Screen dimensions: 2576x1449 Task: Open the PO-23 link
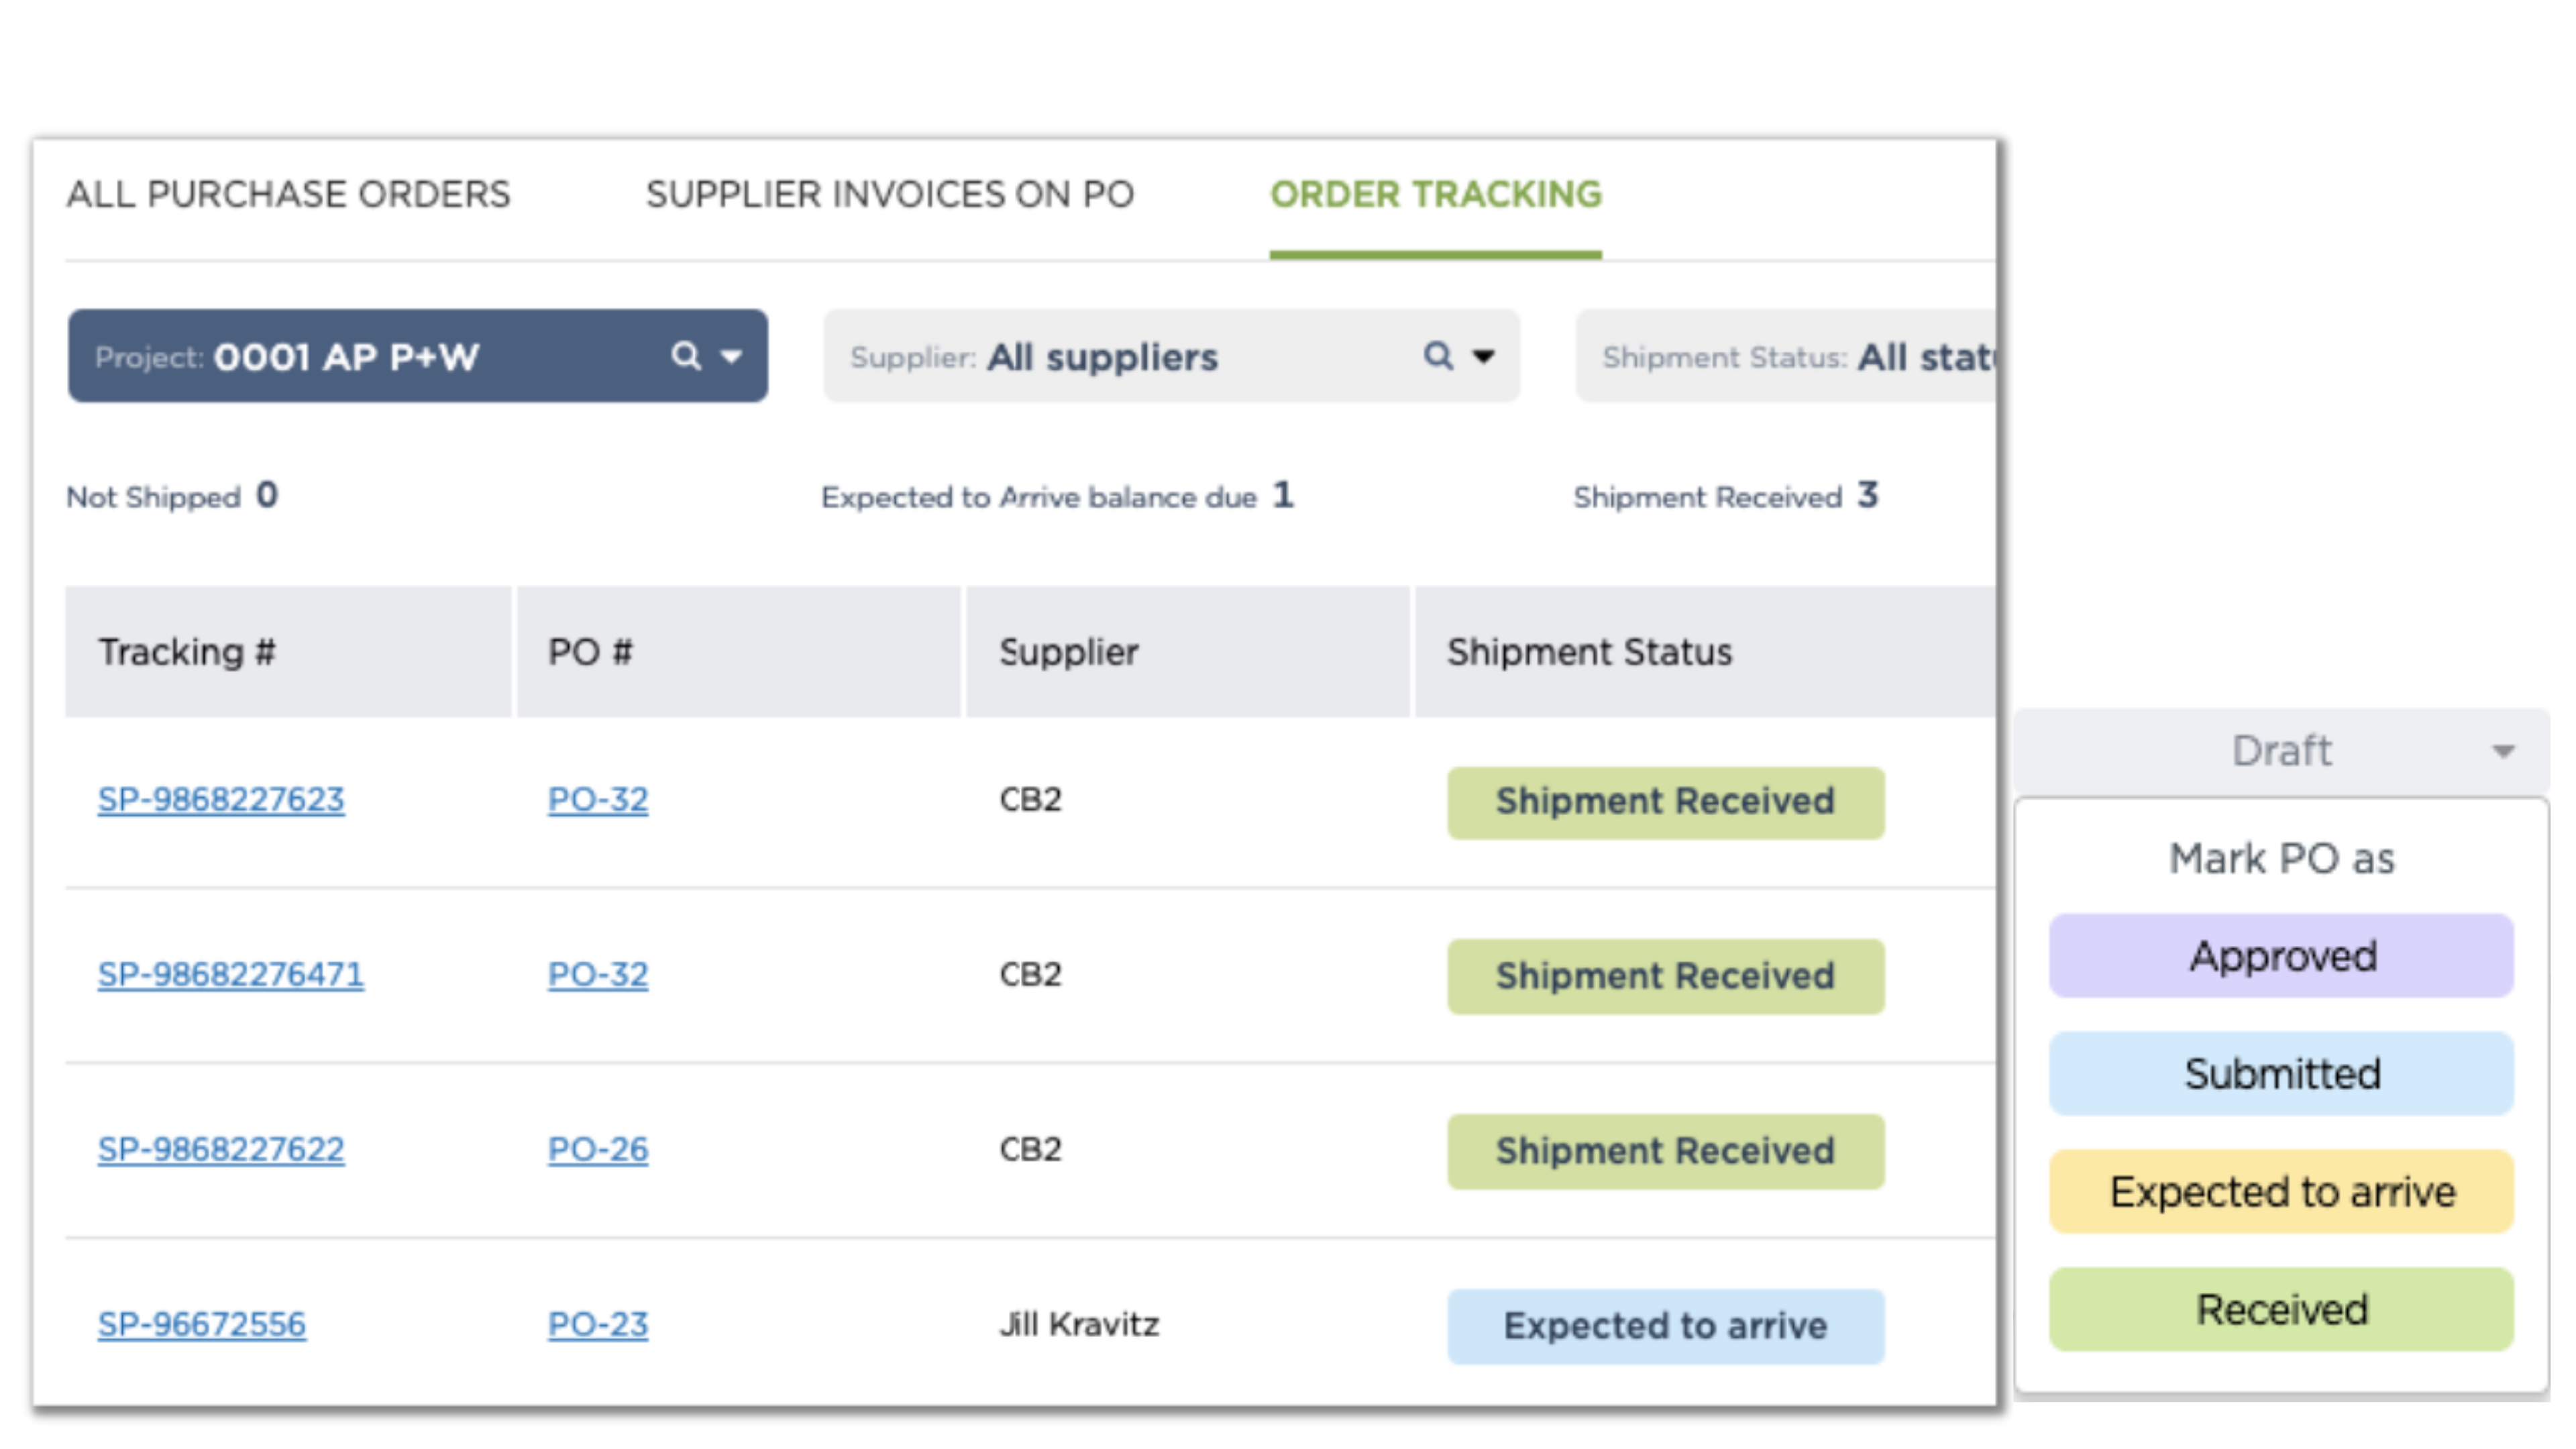(598, 1325)
